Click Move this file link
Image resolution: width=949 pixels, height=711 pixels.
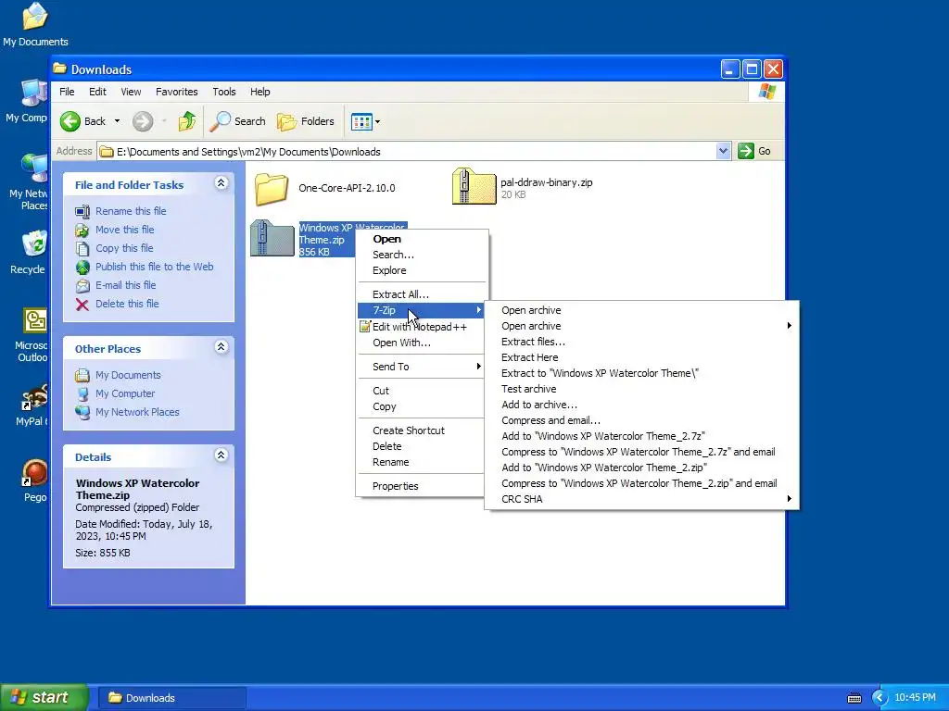point(125,230)
